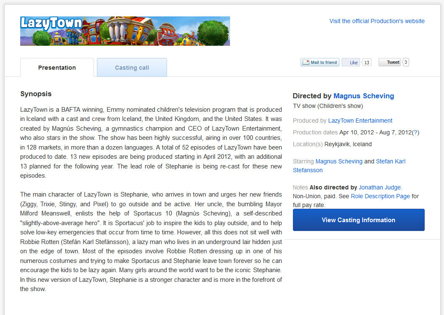Click the Tweet button
Screen dimensions: 444x315
[389, 63]
